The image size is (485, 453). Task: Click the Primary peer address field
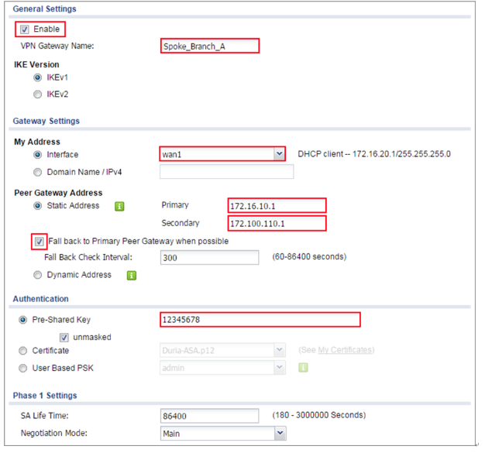click(277, 206)
